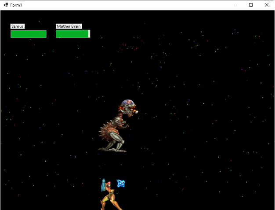Click the Form1 title text
275x210 pixels.
[16, 5]
